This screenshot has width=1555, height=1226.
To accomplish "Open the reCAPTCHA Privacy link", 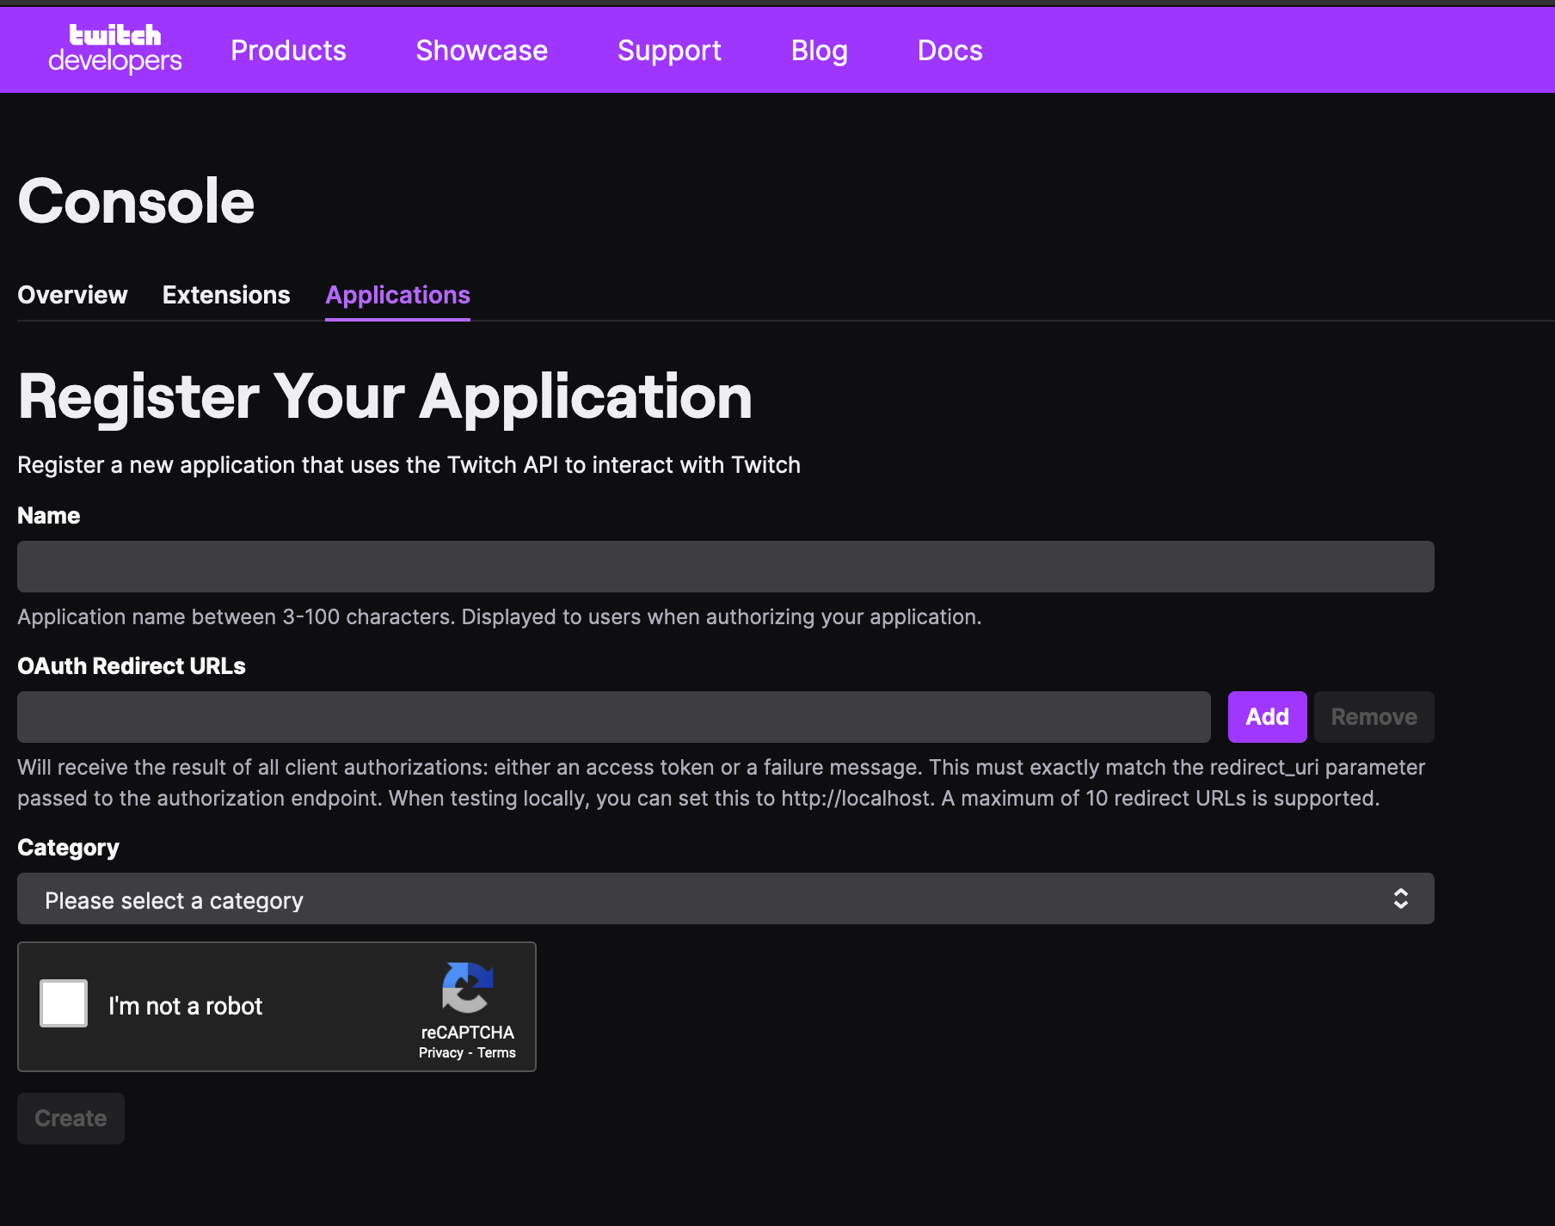I will 440,1053.
